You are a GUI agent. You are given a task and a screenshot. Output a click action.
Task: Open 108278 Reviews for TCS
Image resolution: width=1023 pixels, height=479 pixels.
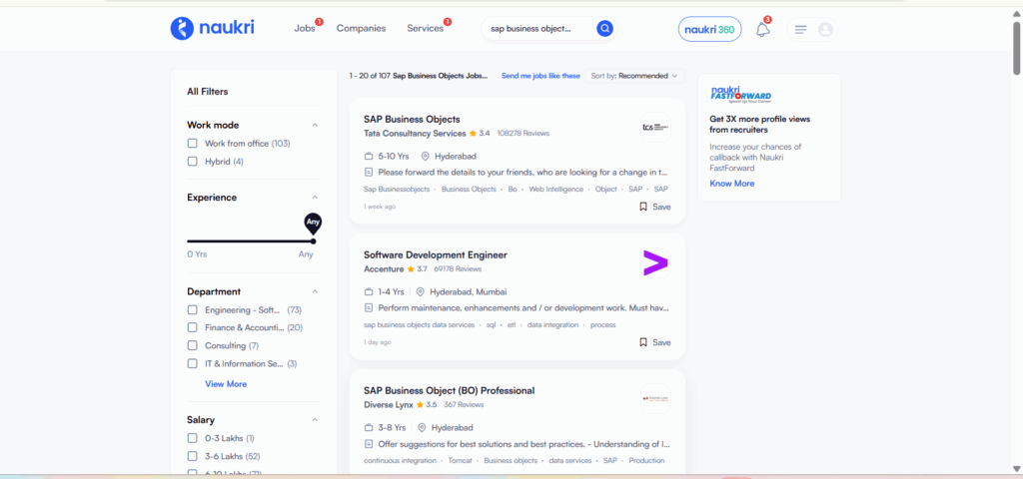click(523, 133)
